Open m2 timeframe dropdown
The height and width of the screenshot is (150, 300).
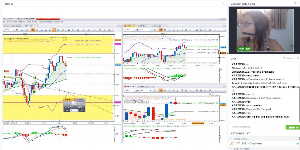pos(150,30)
